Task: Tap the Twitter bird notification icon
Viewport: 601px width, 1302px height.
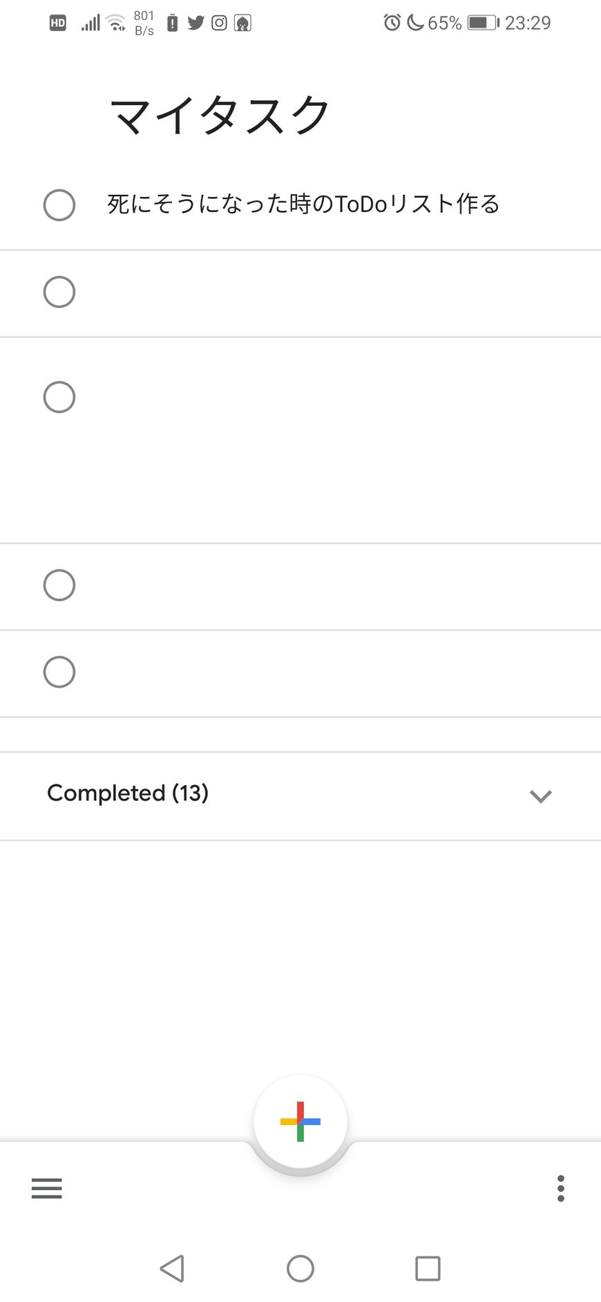Action: click(x=196, y=23)
